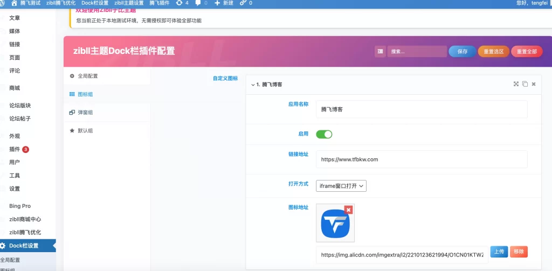The width and height of the screenshot is (552, 271).
Task: Switch to the 默认组 tab
Action: (x=107, y=130)
